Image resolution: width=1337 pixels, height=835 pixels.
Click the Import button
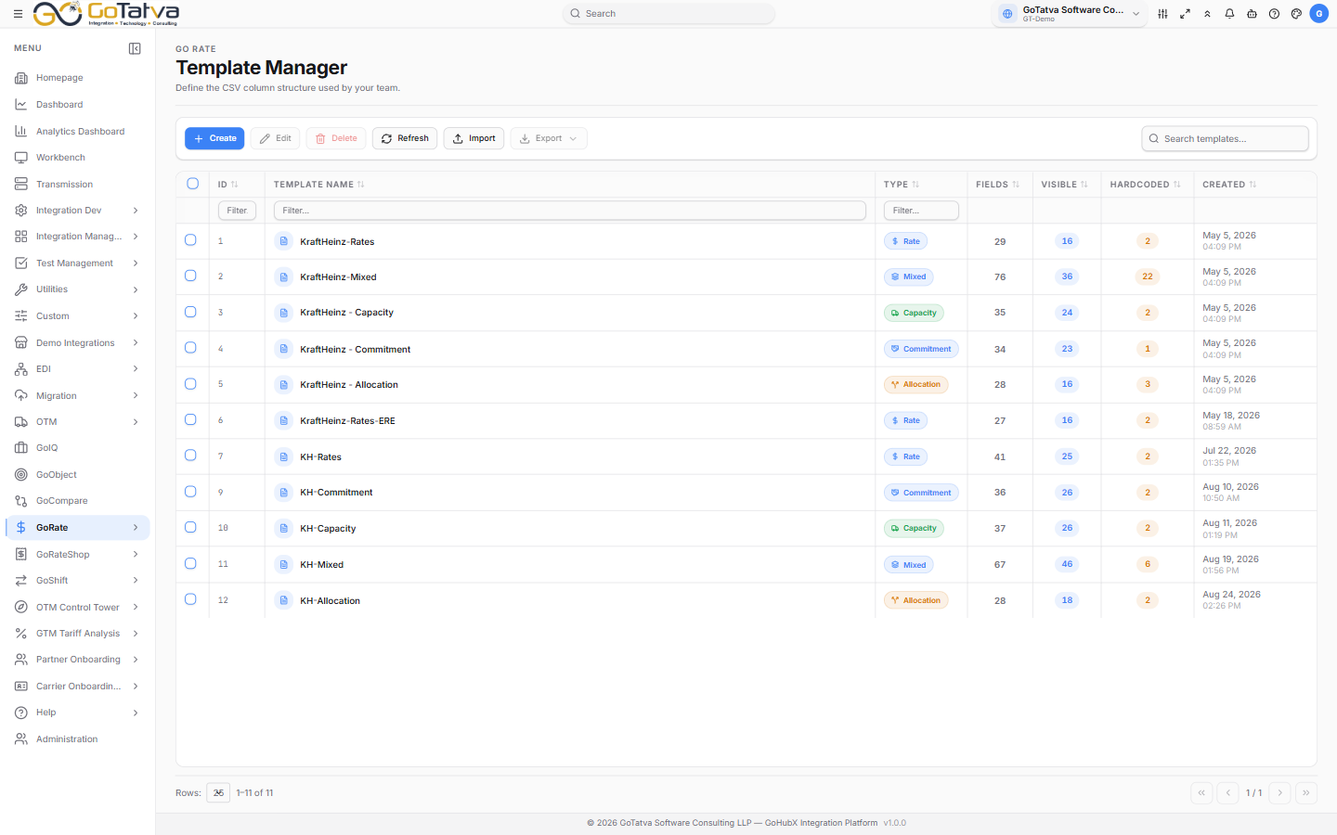[474, 138]
